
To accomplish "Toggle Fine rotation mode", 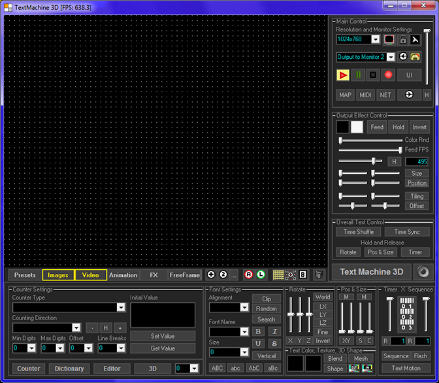I will click(323, 332).
